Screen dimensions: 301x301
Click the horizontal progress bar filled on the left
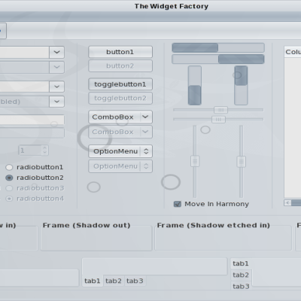(218, 47)
